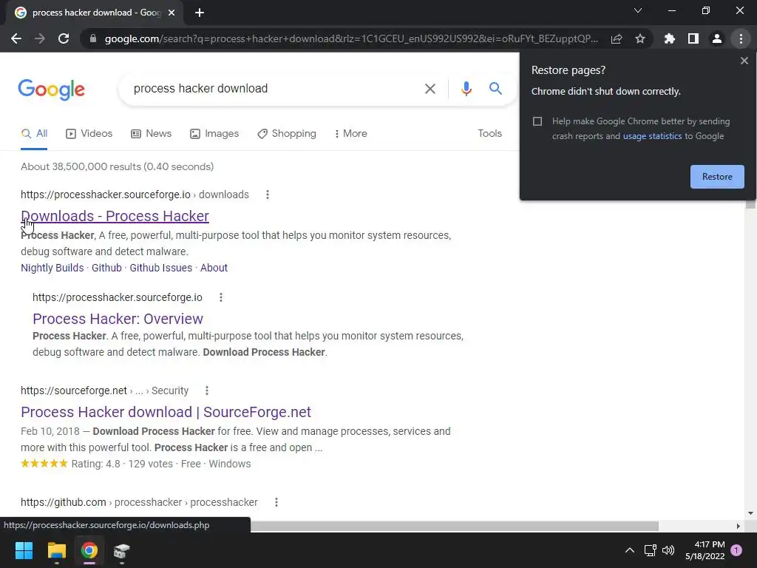This screenshot has height=568, width=757.
Task: Click the scroll-down arrow on vertical scrollbar
Action: pyautogui.click(x=750, y=513)
